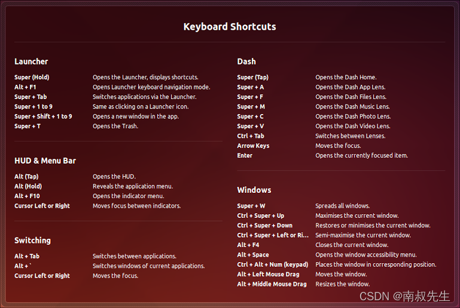Click the Super + A shortcut label
Image resolution: width=460 pixels, height=308 pixels.
point(250,87)
